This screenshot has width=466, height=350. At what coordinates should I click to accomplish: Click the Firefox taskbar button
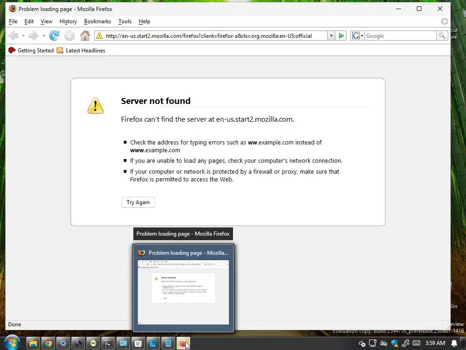(x=183, y=344)
